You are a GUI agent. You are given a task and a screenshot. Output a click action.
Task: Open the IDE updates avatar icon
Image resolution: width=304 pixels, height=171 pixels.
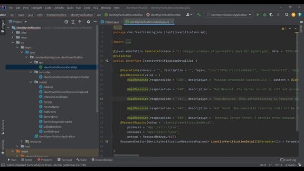click(x=294, y=15)
